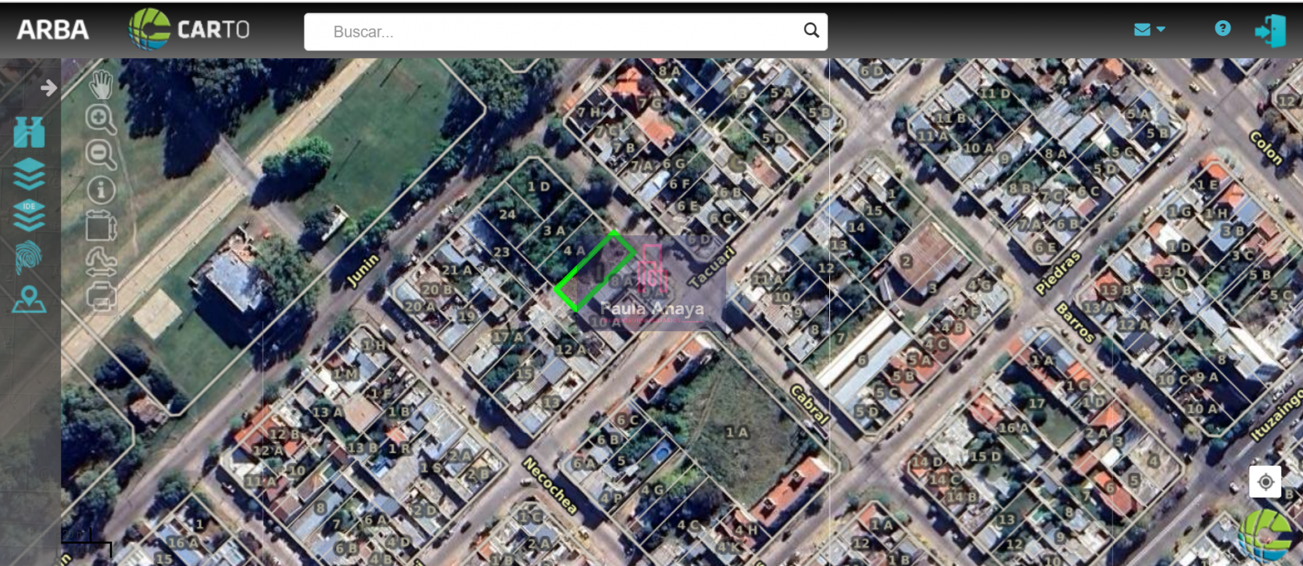Expand the sidebar with the arrow
Image resolution: width=1303 pixels, height=566 pixels.
(48, 88)
